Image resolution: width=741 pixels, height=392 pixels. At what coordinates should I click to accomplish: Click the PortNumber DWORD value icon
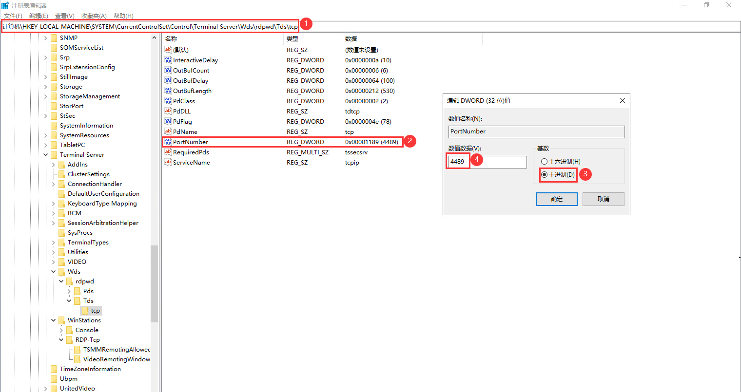coord(168,142)
